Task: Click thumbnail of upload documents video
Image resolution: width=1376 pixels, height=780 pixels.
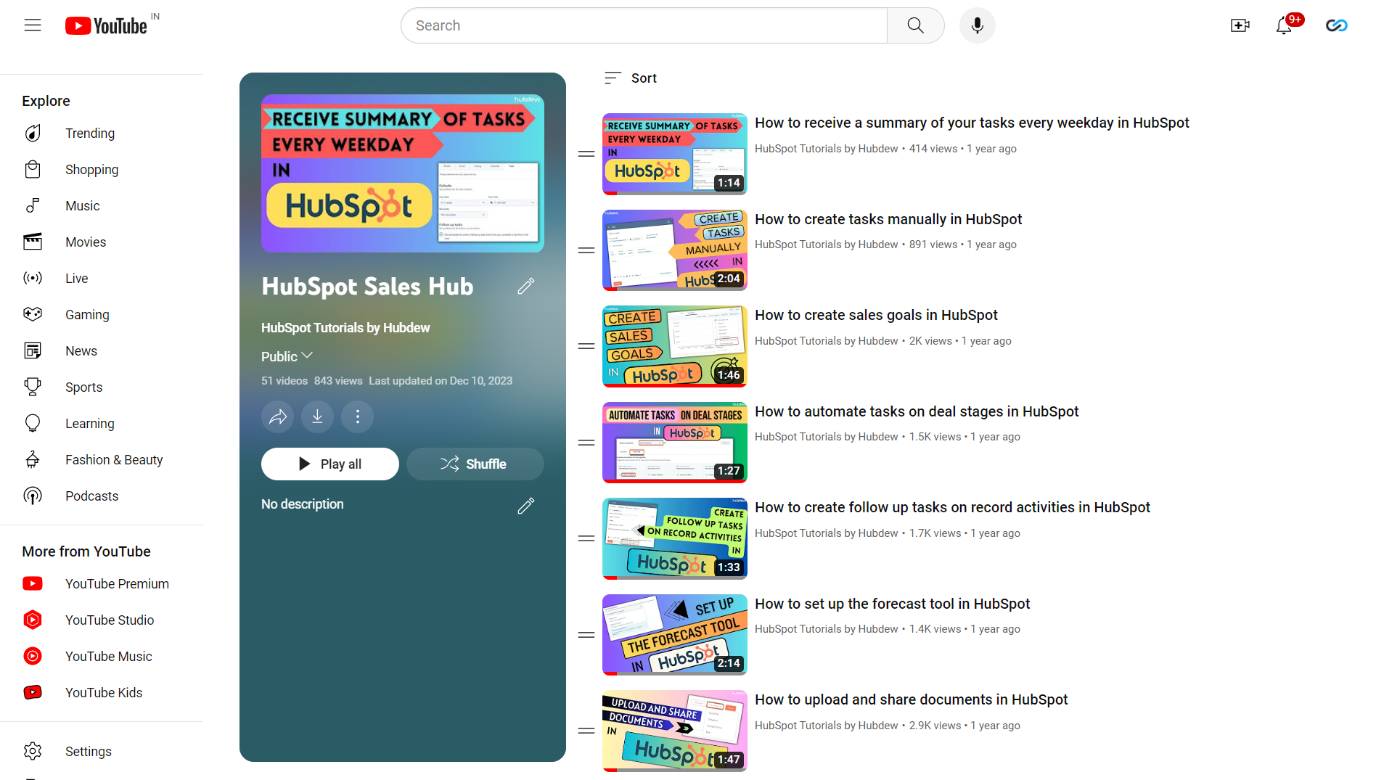Action: tap(675, 731)
